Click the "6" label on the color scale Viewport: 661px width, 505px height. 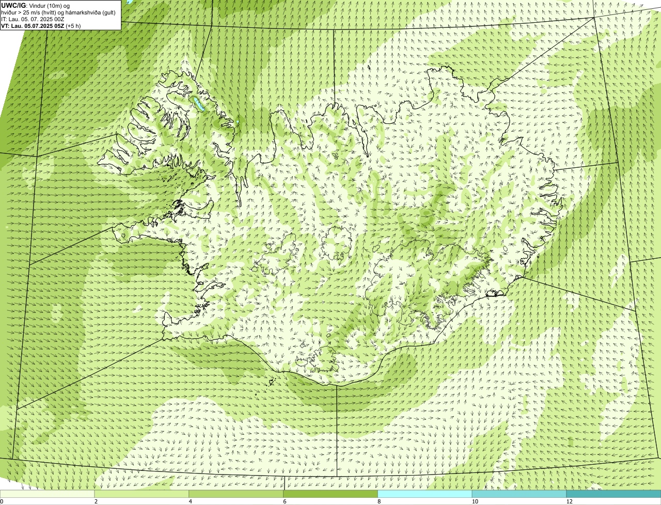(x=285, y=501)
